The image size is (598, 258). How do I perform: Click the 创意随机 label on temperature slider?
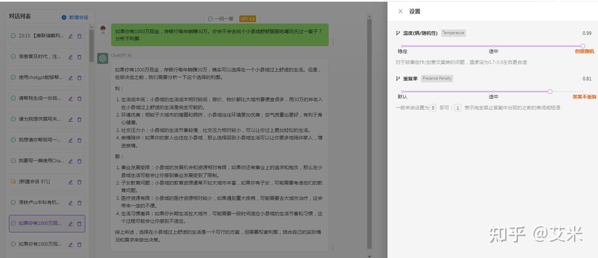click(584, 51)
